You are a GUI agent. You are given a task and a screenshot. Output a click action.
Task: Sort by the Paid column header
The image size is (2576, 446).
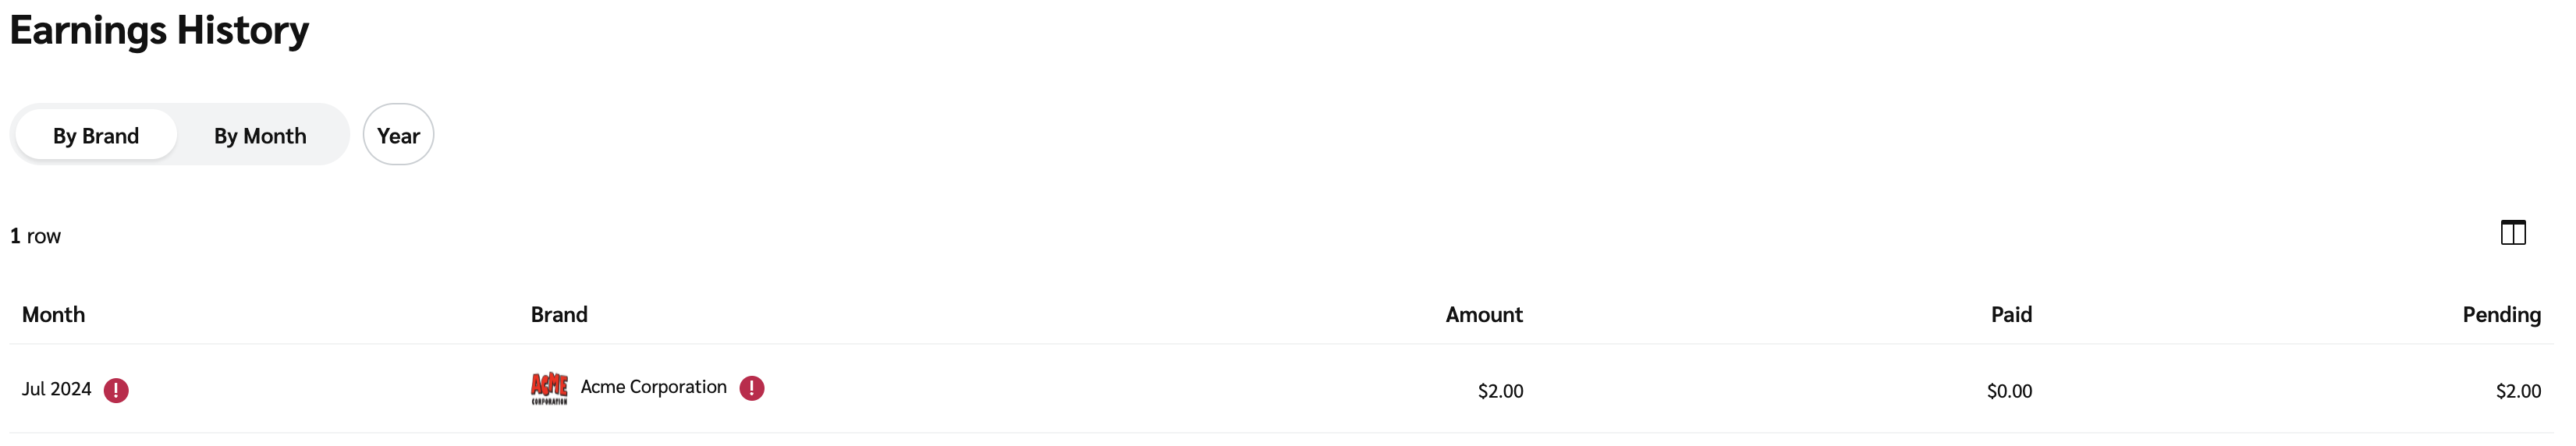(x=2011, y=315)
